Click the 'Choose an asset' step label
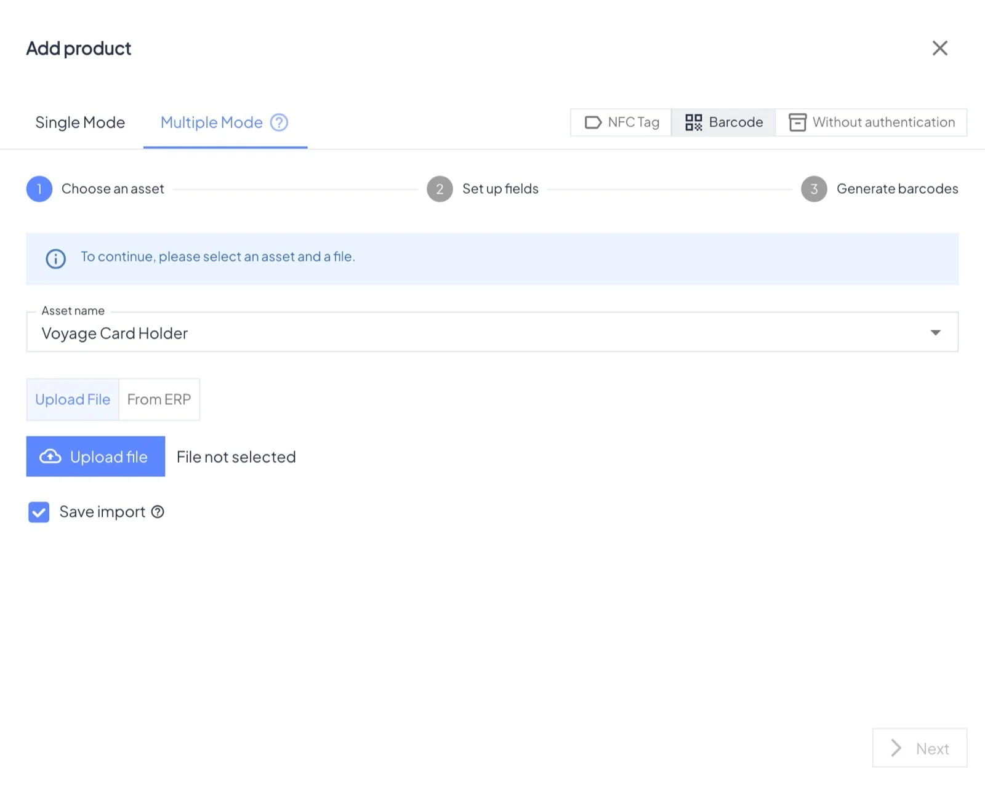This screenshot has width=985, height=798. [x=113, y=189]
